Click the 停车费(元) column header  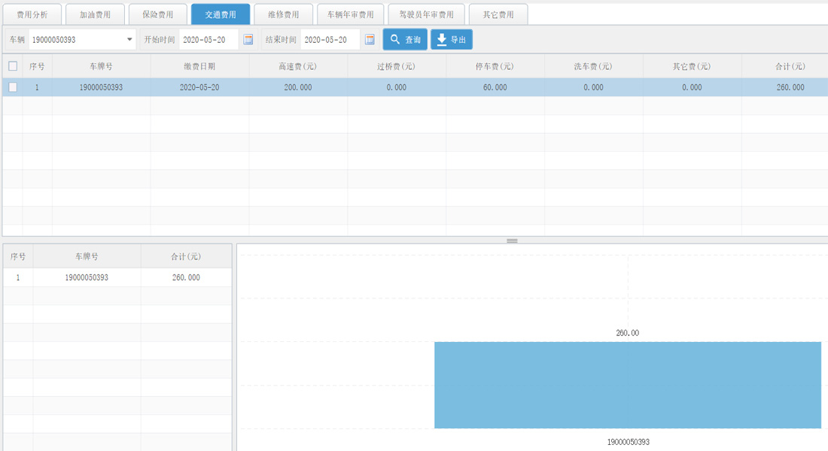coord(495,66)
